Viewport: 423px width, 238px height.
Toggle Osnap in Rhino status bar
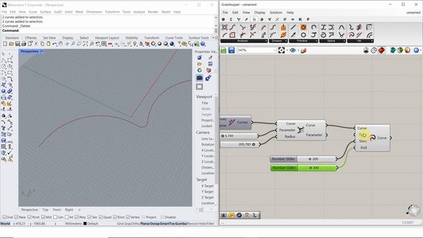point(155,223)
